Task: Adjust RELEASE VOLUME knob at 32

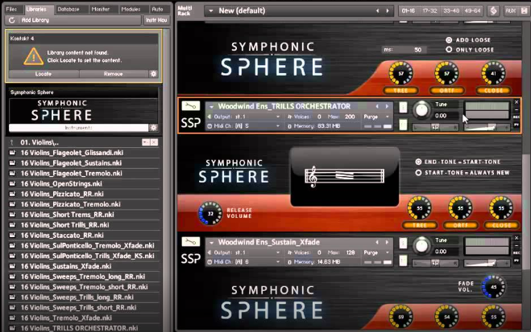Action: (210, 214)
